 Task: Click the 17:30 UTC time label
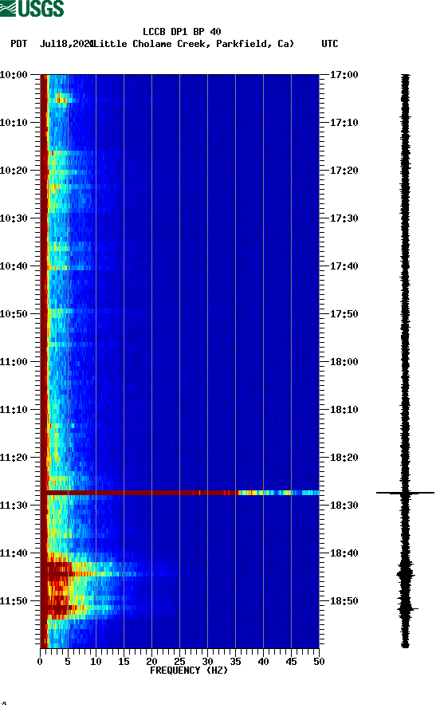tap(344, 218)
